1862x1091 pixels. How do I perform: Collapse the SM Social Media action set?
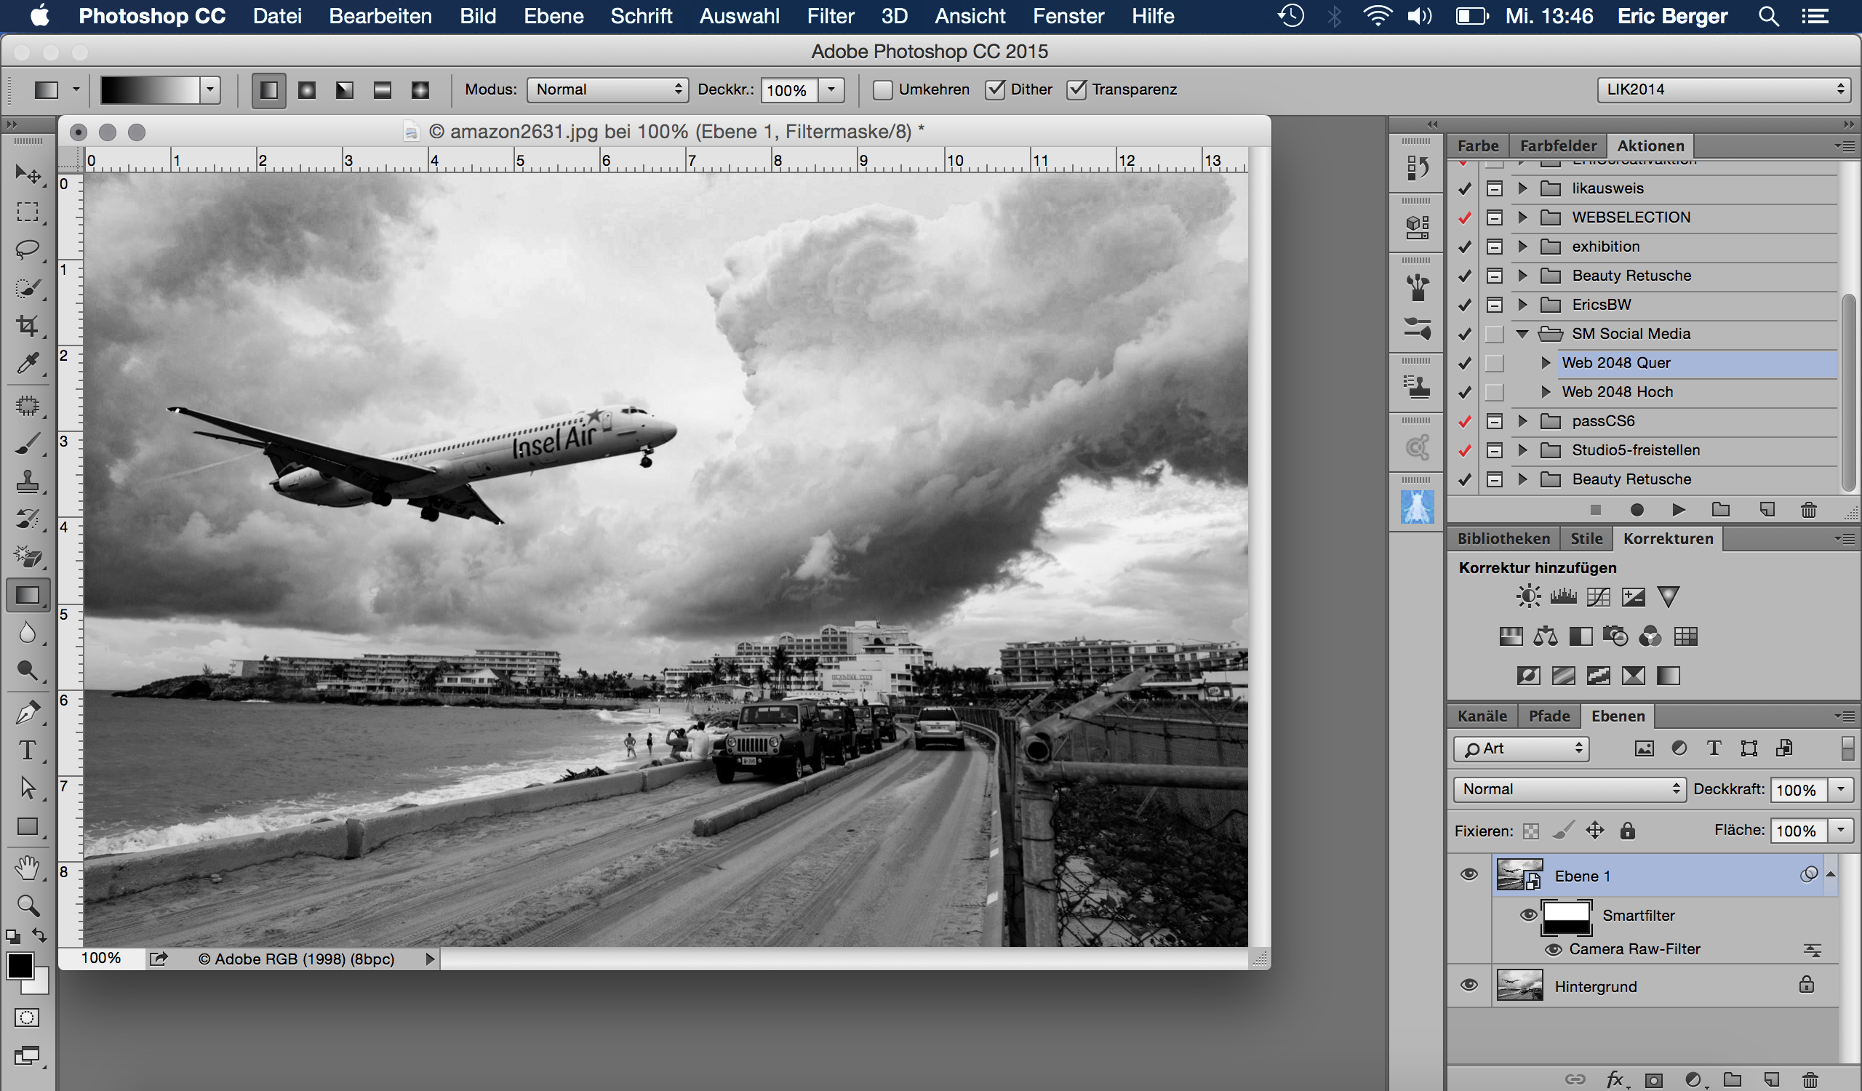click(1522, 334)
